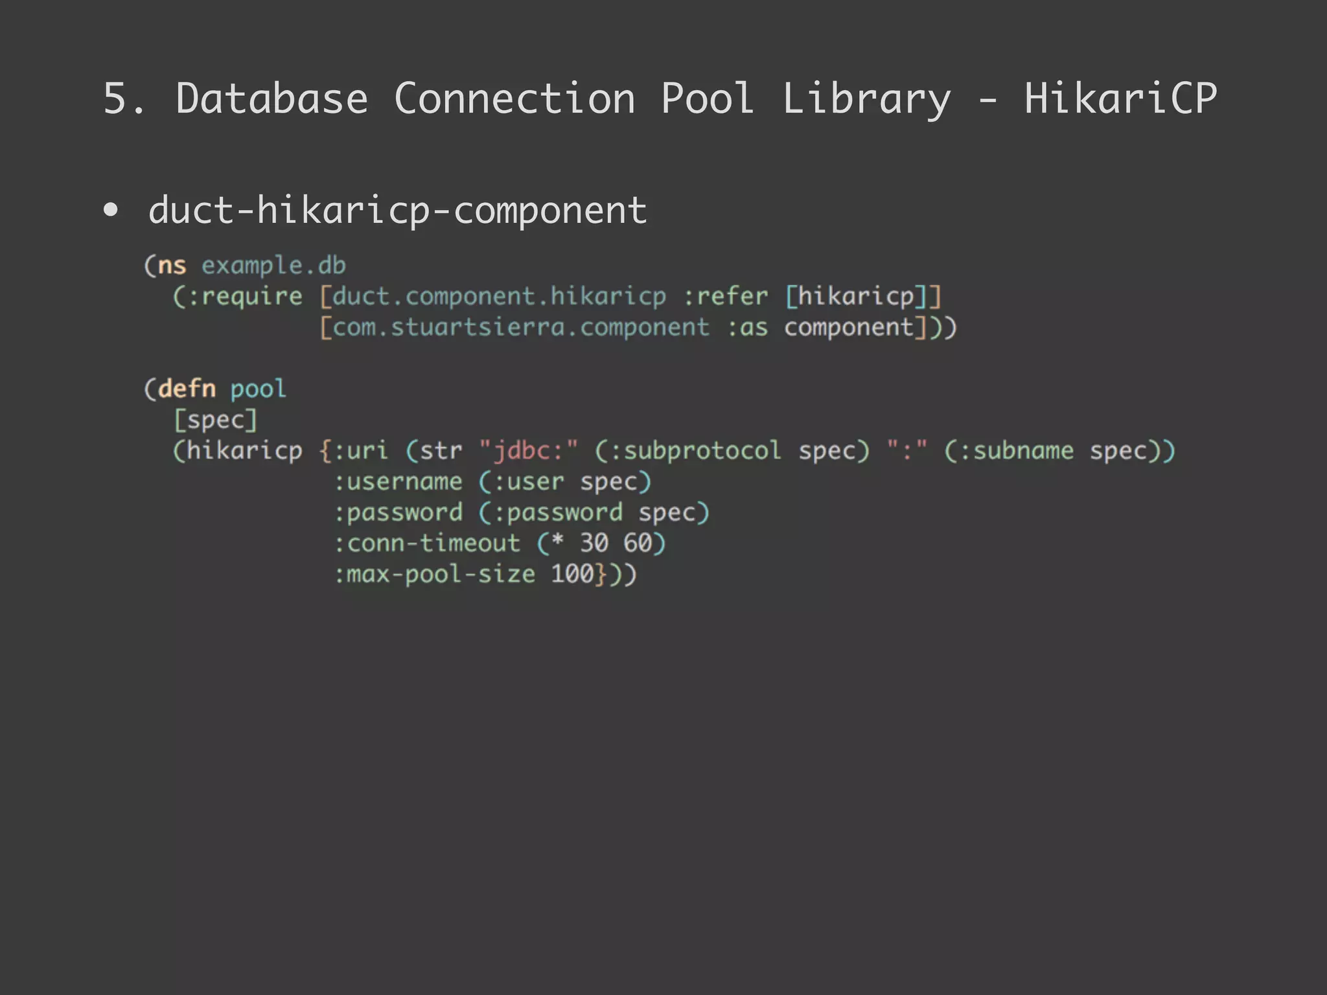1327x995 pixels.
Task: Select the bullet text duct-hikaricp-component
Action: 398,211
